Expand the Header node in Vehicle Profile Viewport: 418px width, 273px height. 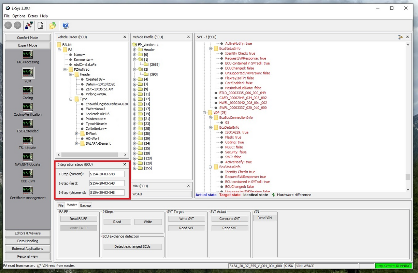pyautogui.click(x=135, y=50)
